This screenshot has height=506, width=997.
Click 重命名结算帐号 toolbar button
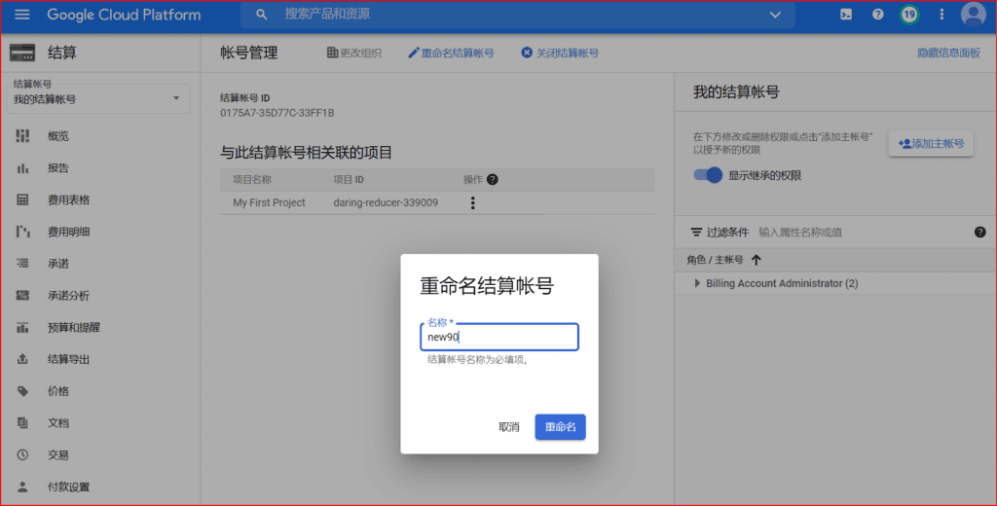(451, 53)
